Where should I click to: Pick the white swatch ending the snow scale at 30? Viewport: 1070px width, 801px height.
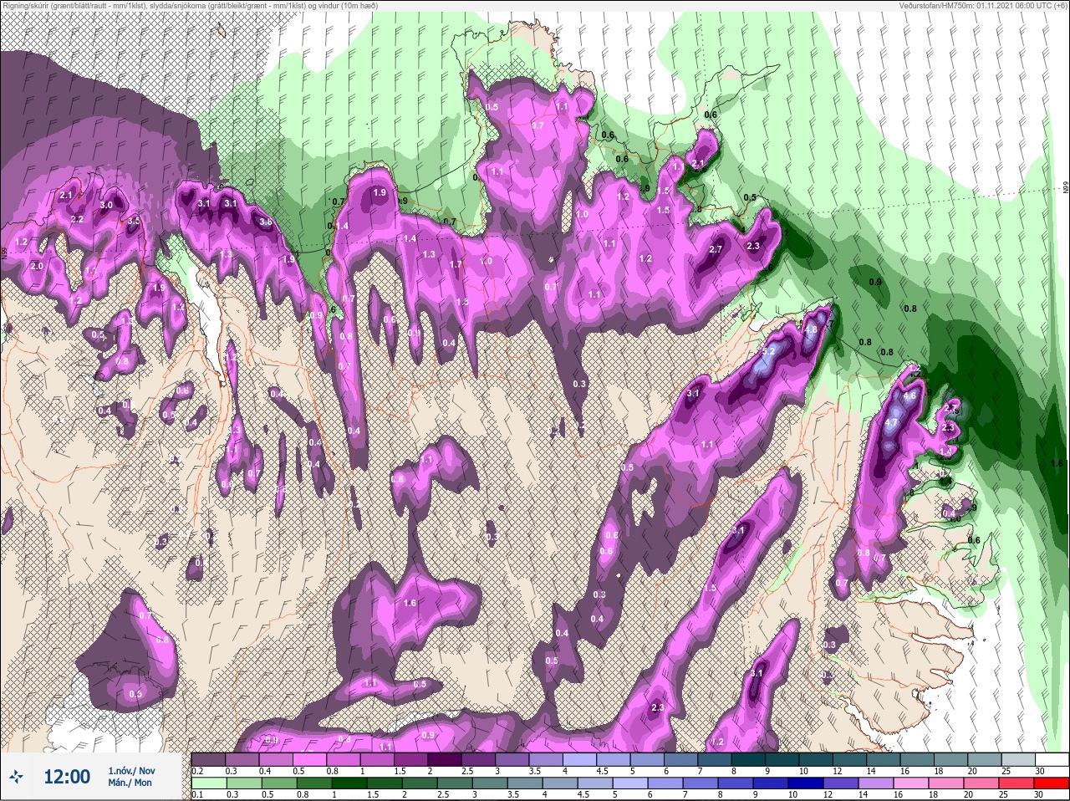1051,759
